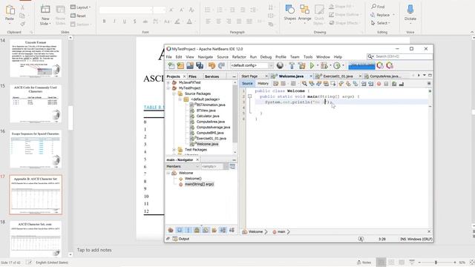Click the Cut scissors icon in PowerPoint
This screenshot has width=475, height=267.
point(22,7)
